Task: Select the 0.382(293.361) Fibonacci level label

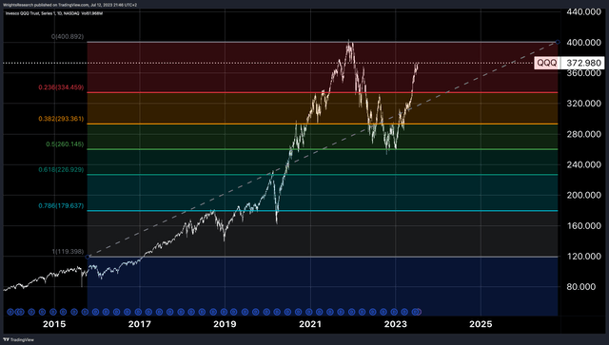Action: click(61, 119)
